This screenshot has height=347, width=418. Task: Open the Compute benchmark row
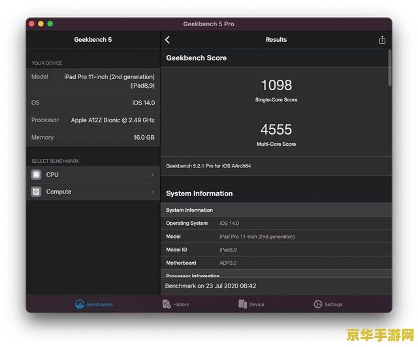click(x=93, y=191)
